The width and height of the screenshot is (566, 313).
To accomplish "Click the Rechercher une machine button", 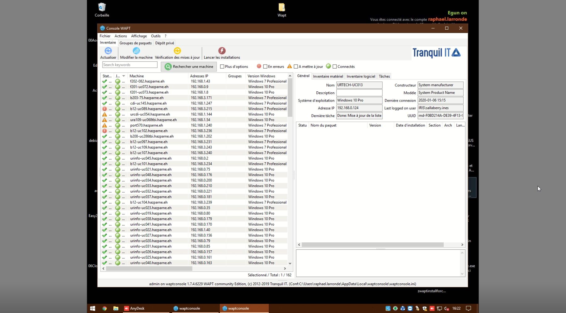I will click(x=189, y=66).
